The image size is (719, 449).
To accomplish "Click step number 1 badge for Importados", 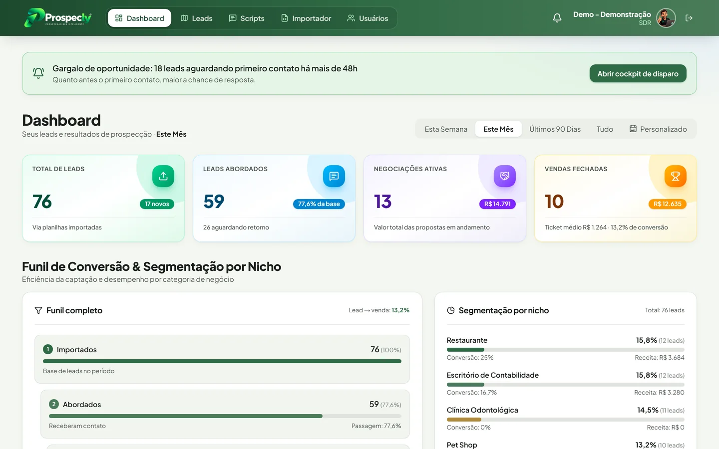I will pyautogui.click(x=48, y=349).
